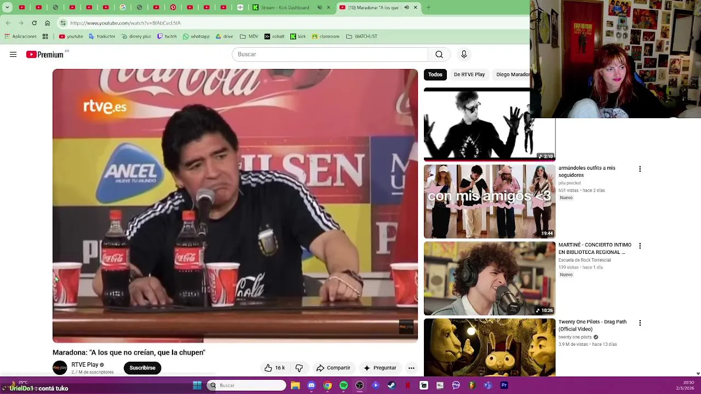The height and width of the screenshot is (394, 701).
Task: Open 'MARTINÉ - CONCIERTO INTIMO' video title
Action: 595,248
